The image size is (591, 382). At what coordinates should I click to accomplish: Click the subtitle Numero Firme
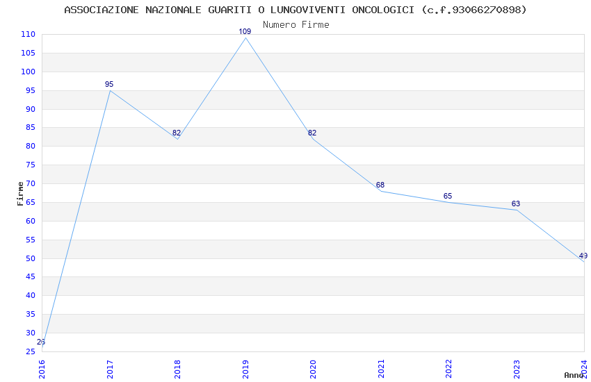[x=296, y=24]
